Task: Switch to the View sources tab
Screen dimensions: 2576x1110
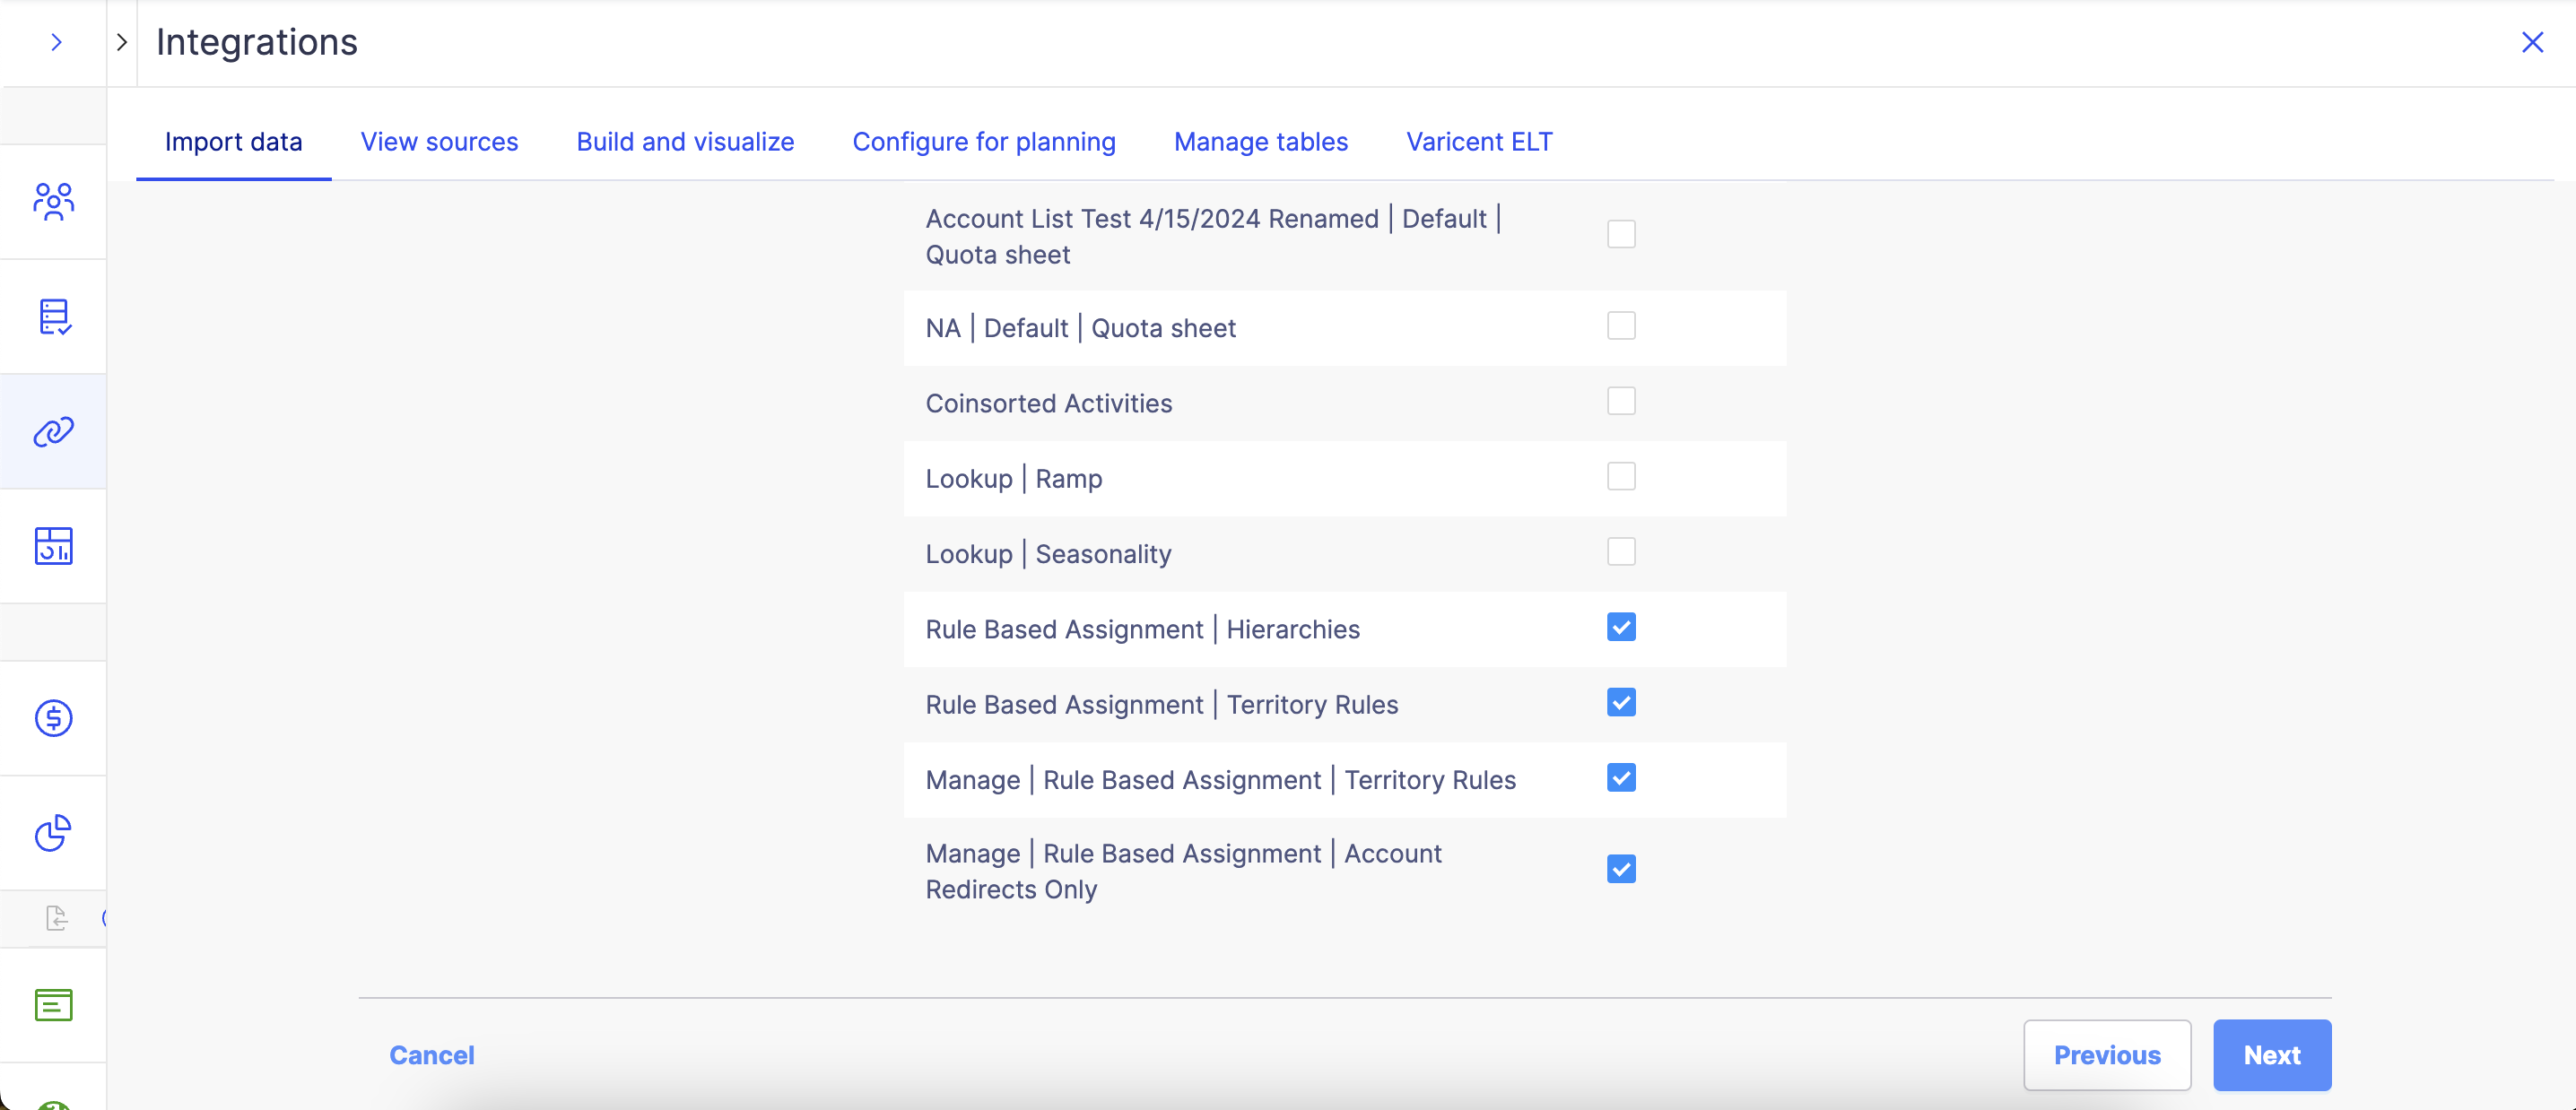Action: [439, 142]
